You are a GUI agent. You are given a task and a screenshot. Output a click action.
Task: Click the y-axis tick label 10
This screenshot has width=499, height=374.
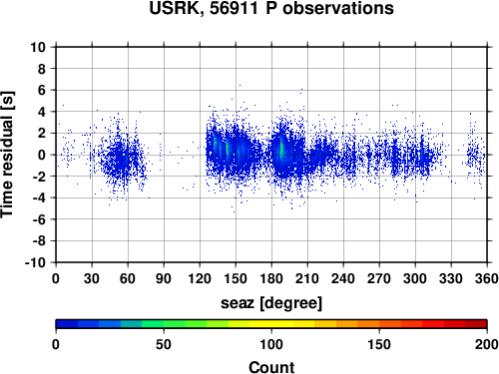(x=38, y=47)
